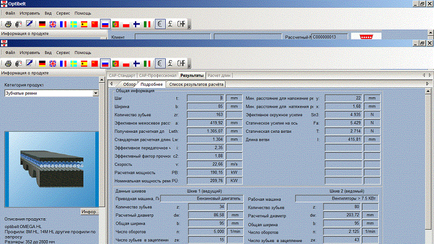
Task: Choose Euro currency in the front window toolbar
Action: pyautogui.click(x=160, y=63)
